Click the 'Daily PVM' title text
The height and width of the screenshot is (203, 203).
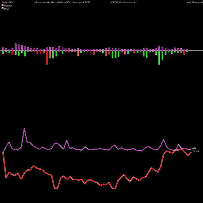8,2
